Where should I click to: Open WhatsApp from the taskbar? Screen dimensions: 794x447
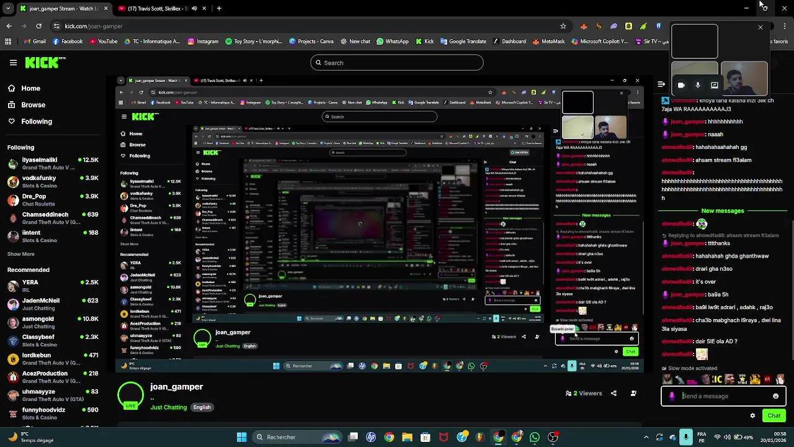535,437
